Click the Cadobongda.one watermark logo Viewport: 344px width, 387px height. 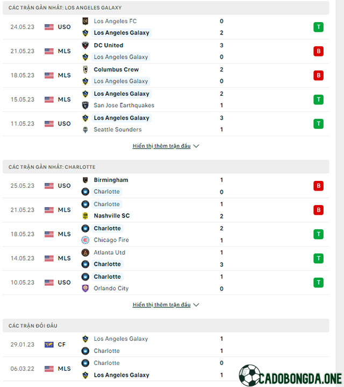[x=290, y=375]
